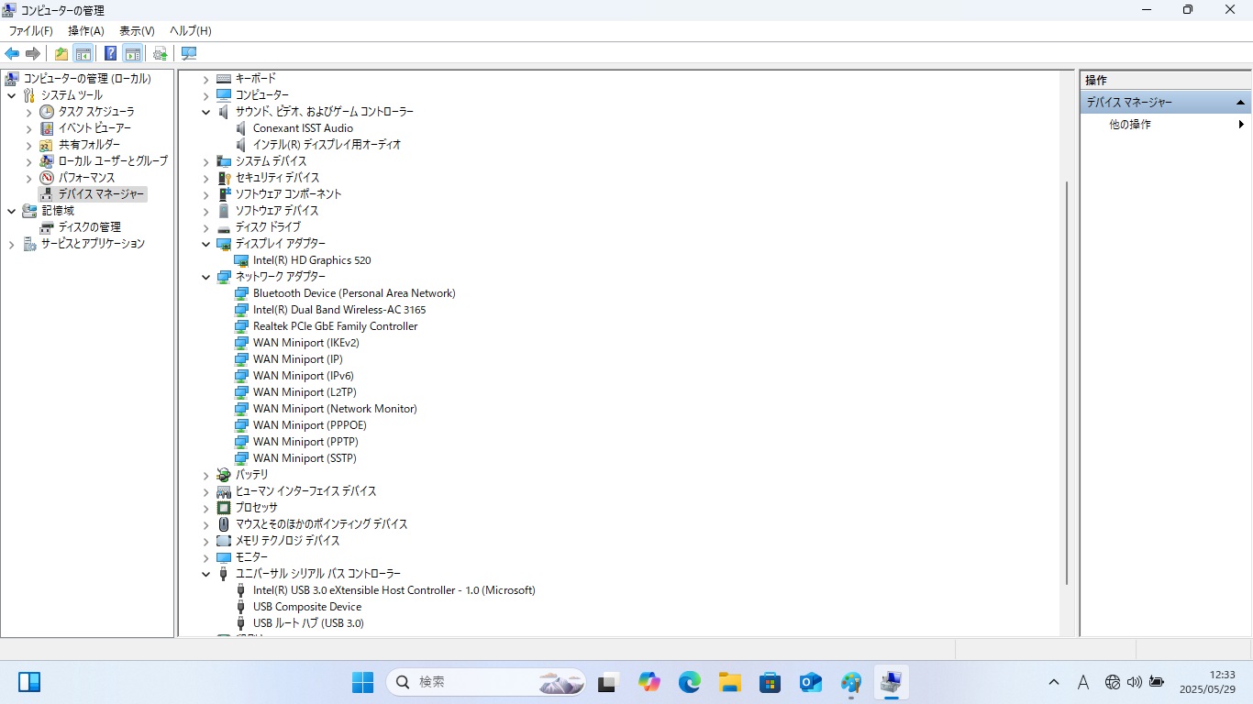Open the 操作(A) menu
The height and width of the screenshot is (704, 1253).
pos(86,31)
